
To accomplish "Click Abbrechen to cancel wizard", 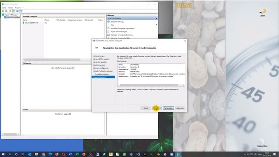I will (x=180, y=108).
